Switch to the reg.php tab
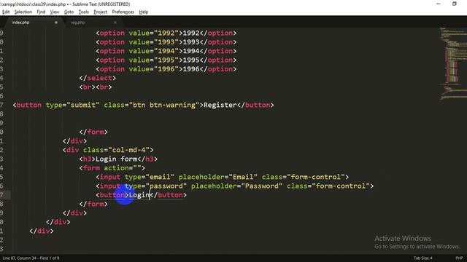 (x=93, y=23)
